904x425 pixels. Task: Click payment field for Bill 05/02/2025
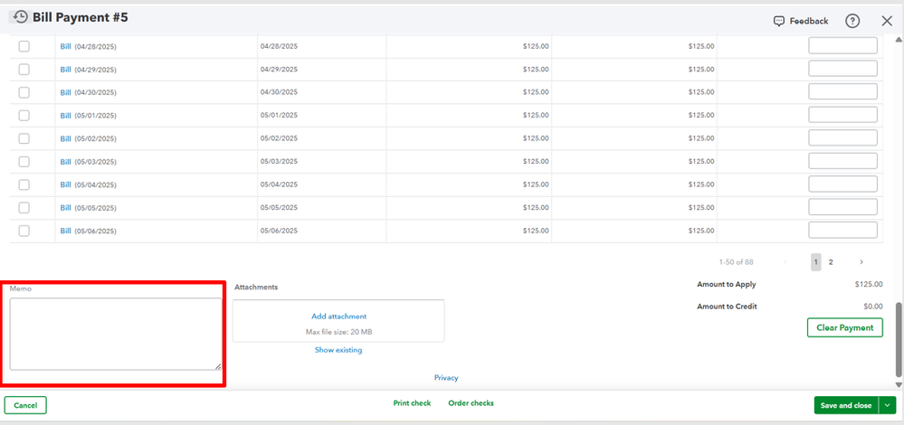point(842,137)
